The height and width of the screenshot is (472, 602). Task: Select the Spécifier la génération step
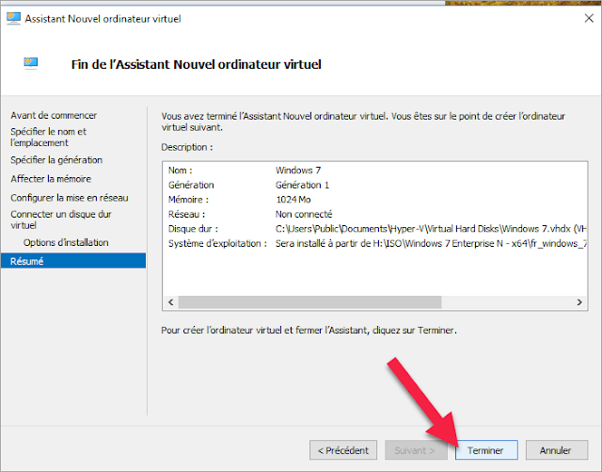[x=56, y=159]
